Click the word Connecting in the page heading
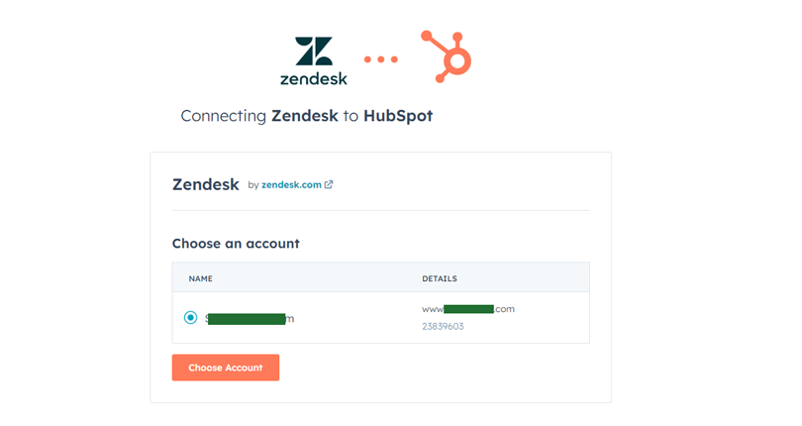Image resolution: width=802 pixels, height=426 pixels. pos(224,116)
